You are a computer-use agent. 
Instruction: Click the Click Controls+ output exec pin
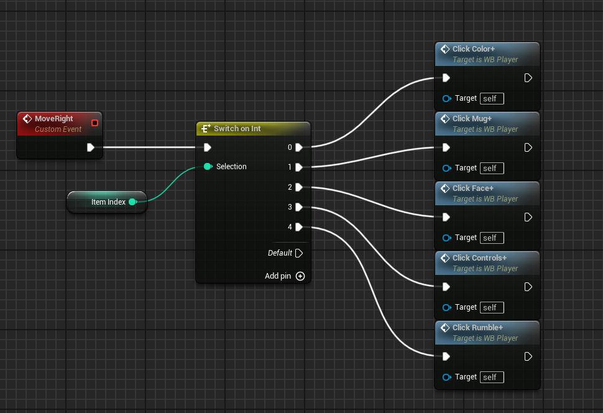(x=528, y=287)
